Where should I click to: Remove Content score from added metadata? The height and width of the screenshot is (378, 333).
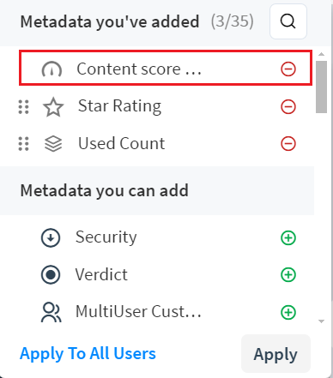288,69
